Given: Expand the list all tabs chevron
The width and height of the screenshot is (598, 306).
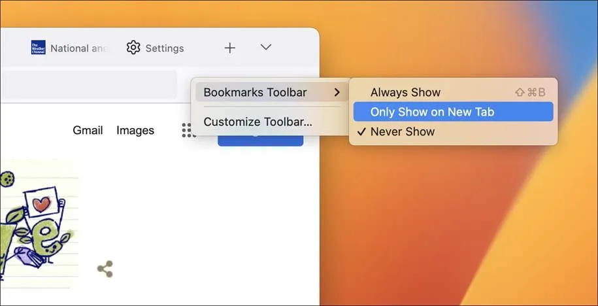Looking at the screenshot, I should [265, 47].
